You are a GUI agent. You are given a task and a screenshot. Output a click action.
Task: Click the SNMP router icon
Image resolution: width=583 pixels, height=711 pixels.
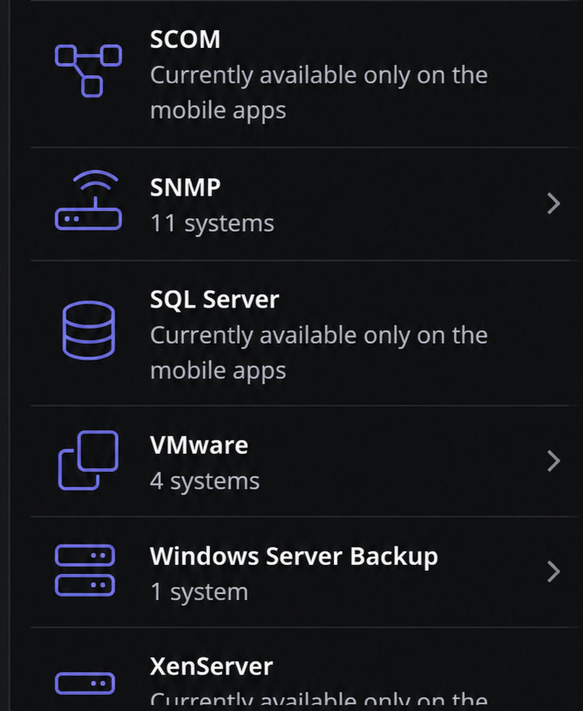tap(88, 200)
